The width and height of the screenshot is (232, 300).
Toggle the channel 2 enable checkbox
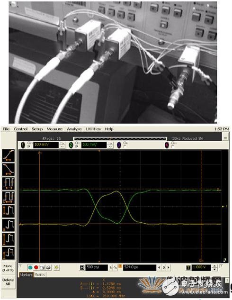tap(77, 146)
